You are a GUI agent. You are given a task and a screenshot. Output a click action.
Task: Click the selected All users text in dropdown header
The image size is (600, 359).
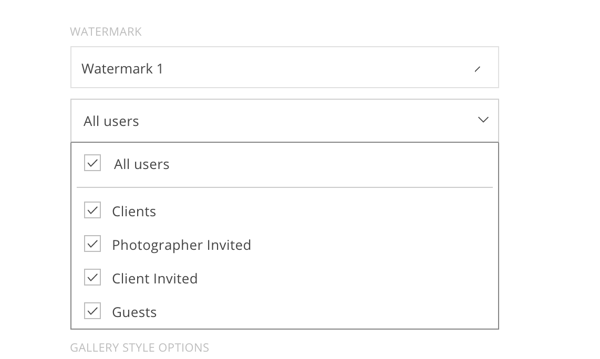click(x=111, y=121)
